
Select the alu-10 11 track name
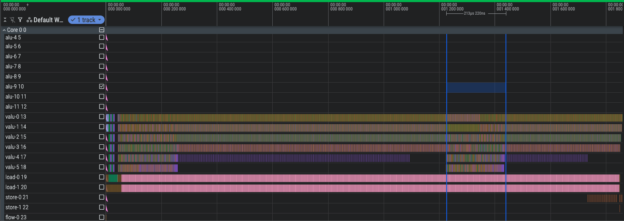point(16,96)
